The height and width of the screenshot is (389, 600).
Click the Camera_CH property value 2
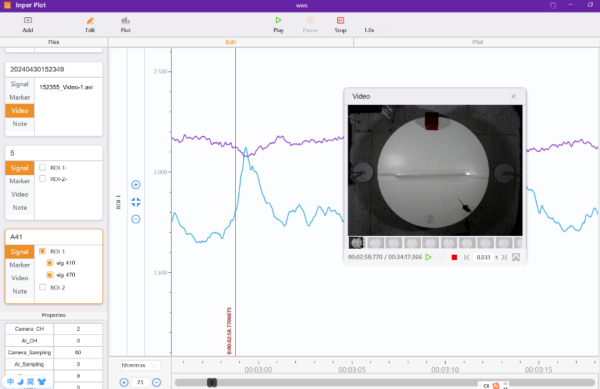pos(78,329)
